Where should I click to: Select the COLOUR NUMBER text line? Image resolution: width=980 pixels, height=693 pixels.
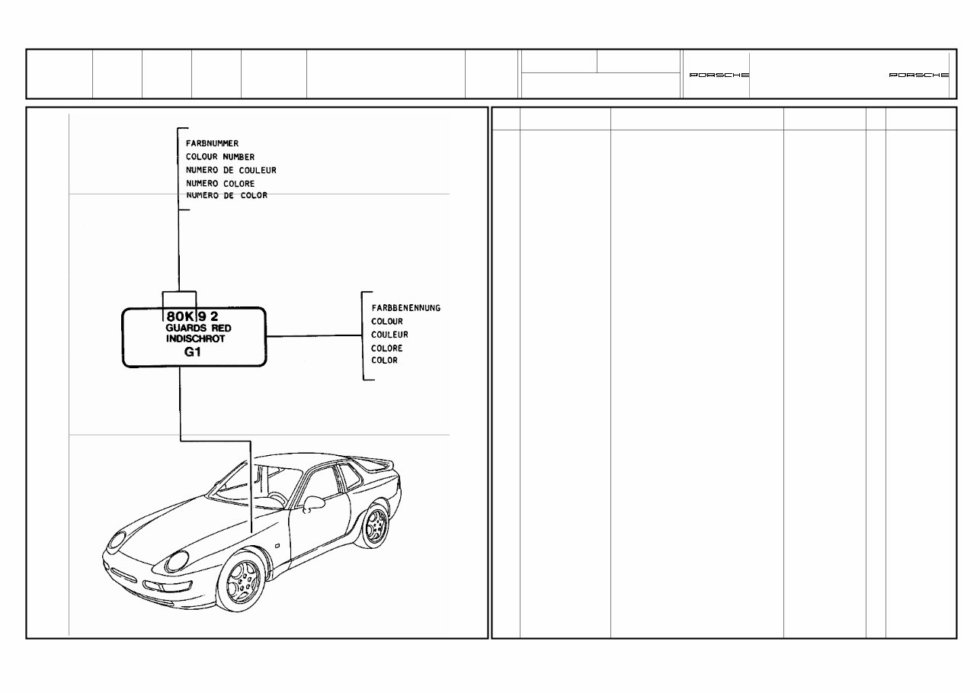tap(220, 156)
